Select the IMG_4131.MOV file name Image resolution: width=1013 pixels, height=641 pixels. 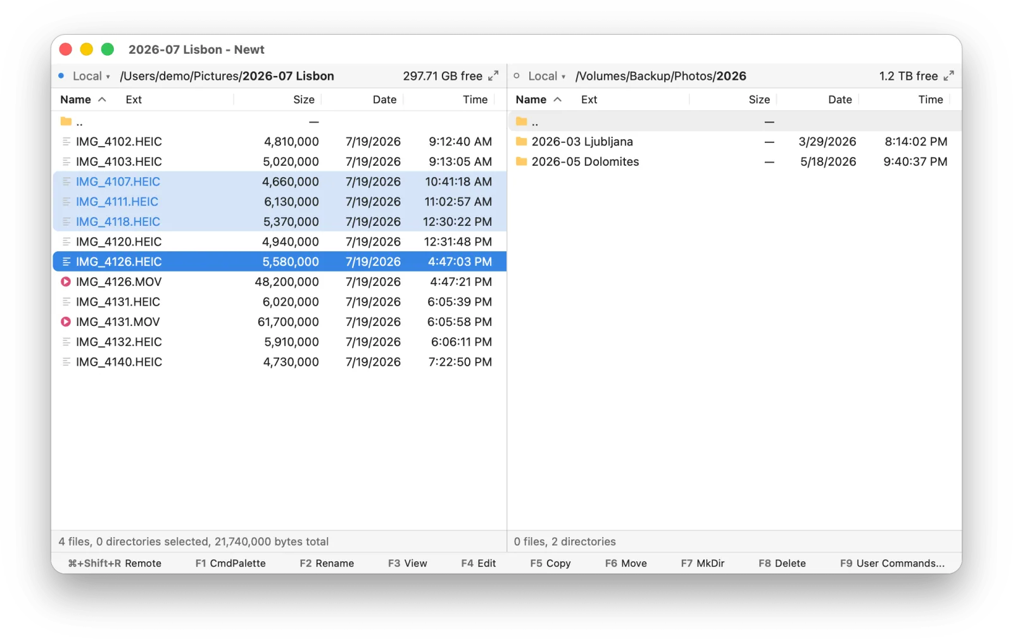point(118,322)
